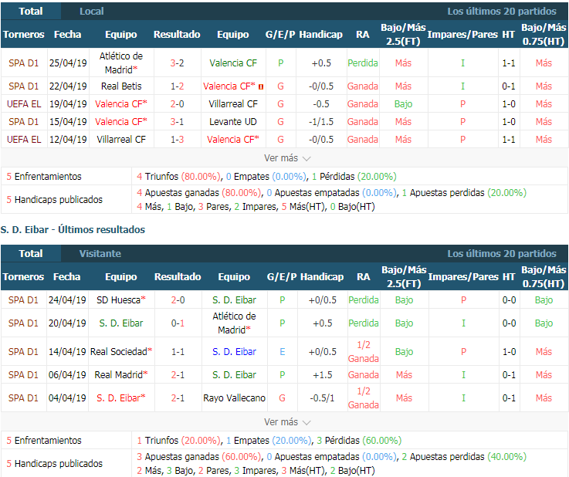Click 4 Triunfos (80.00%) summary text

[179, 177]
